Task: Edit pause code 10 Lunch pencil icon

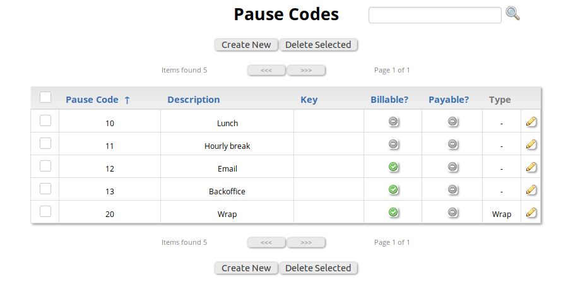Action: tap(531, 122)
